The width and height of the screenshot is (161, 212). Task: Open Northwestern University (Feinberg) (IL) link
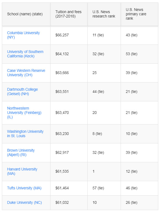tap(24, 113)
